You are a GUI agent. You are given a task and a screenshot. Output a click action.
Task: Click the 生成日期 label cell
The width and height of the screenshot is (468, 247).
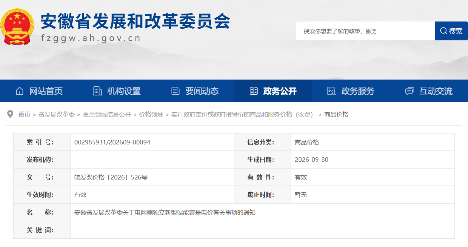[x=262, y=160]
